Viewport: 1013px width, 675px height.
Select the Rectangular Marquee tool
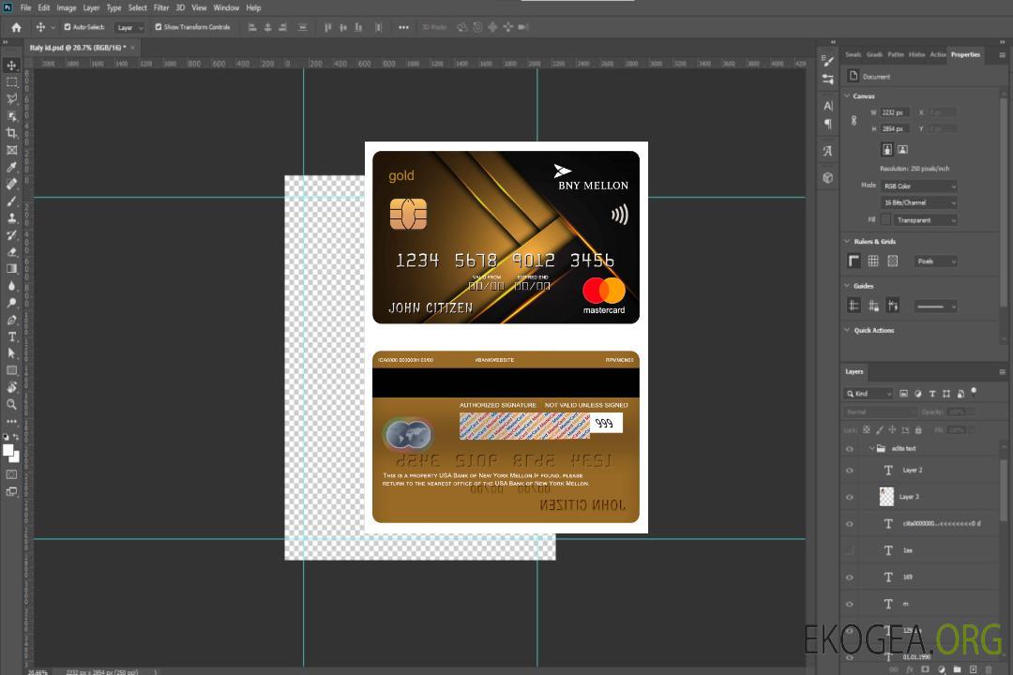11,82
